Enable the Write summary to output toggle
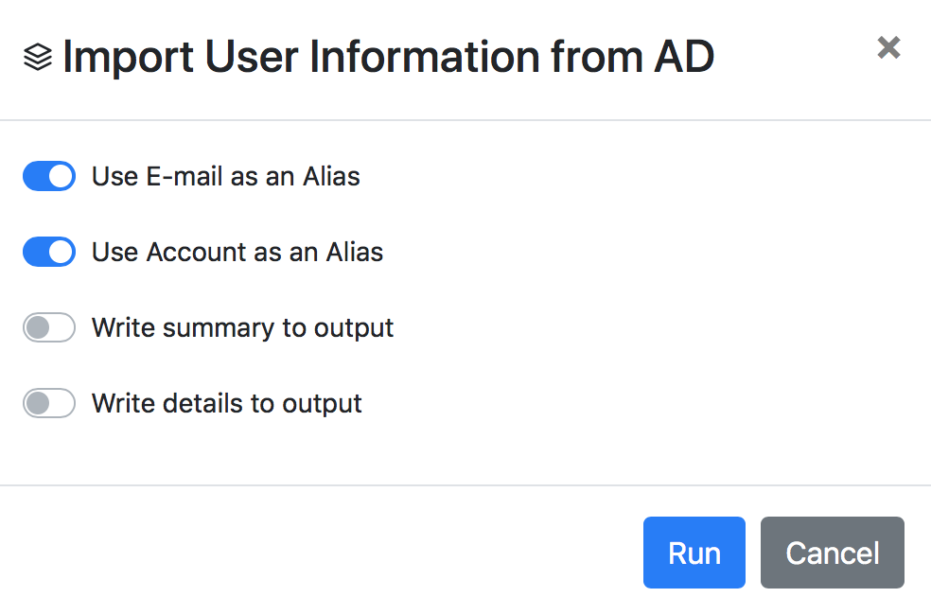 (49, 328)
